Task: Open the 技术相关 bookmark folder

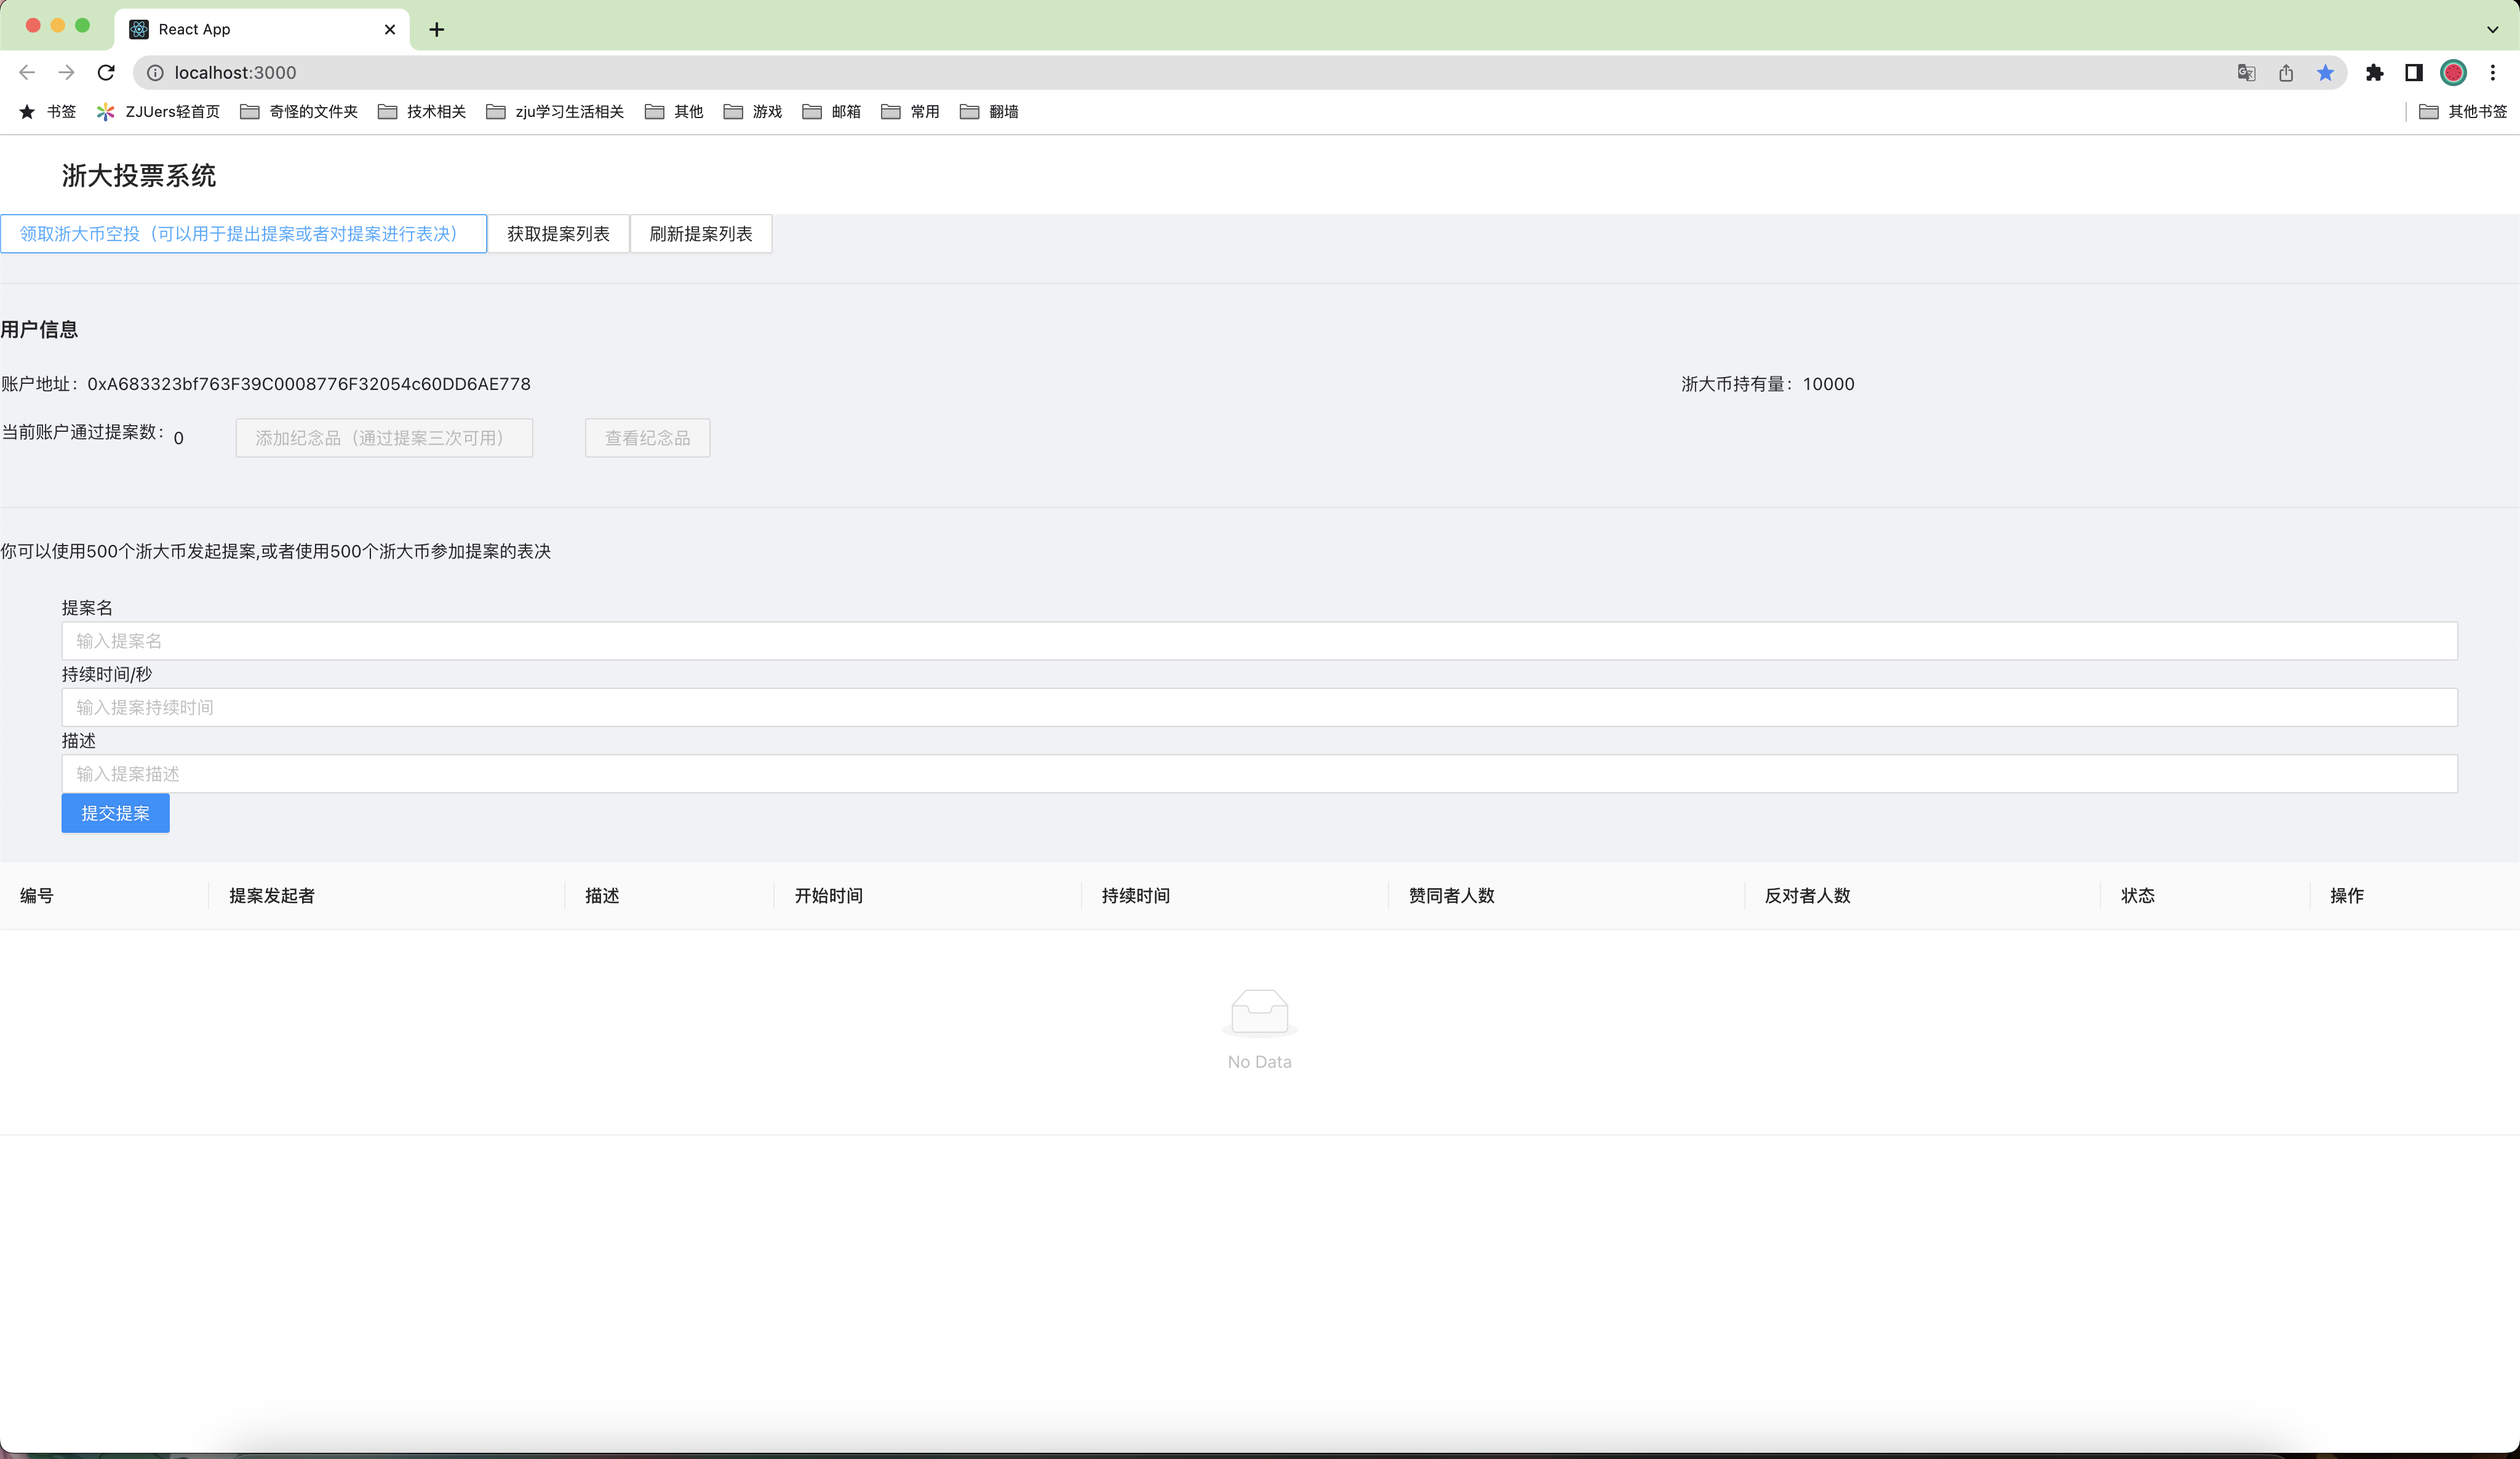Action: [x=422, y=111]
